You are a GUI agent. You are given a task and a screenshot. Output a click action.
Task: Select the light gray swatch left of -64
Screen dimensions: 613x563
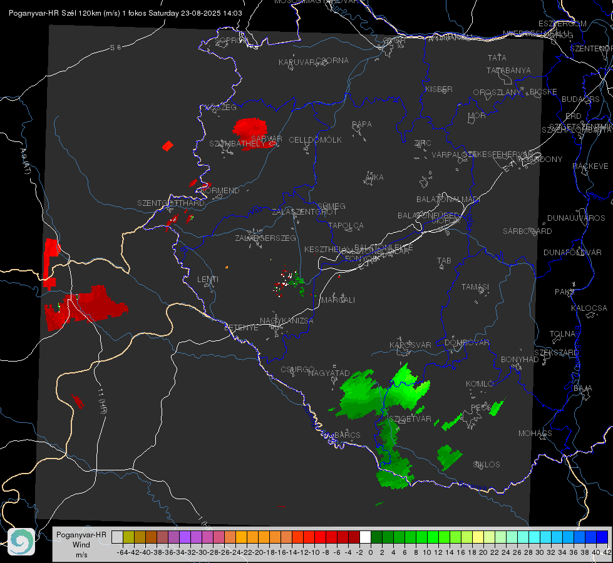coord(117,537)
